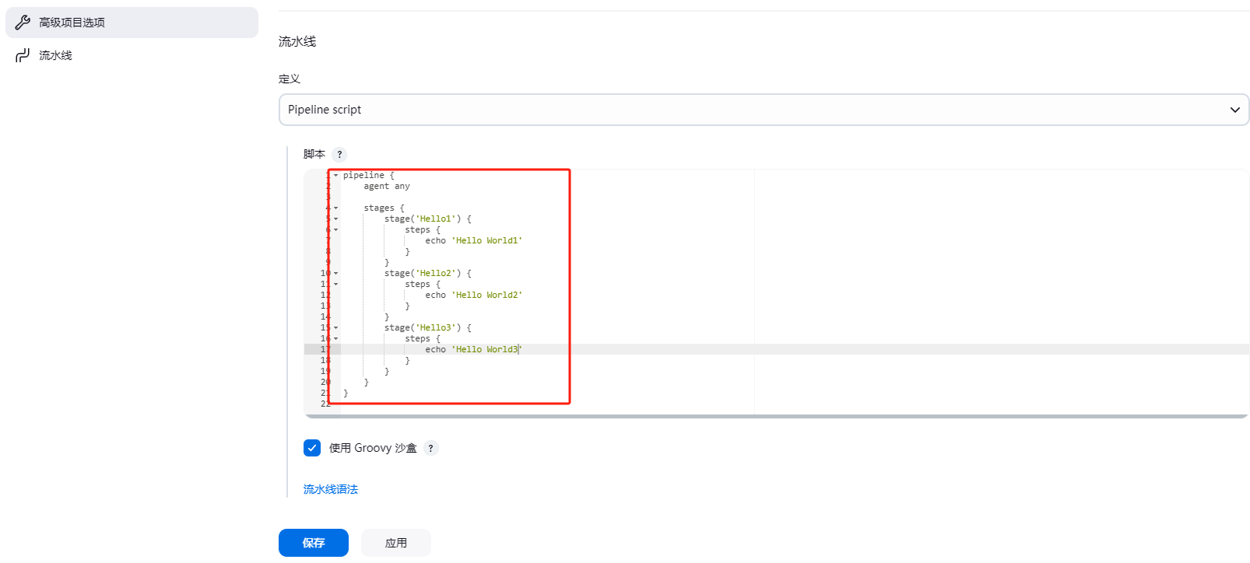
Task: Collapse steps block under stage Hello1
Action: (336, 230)
